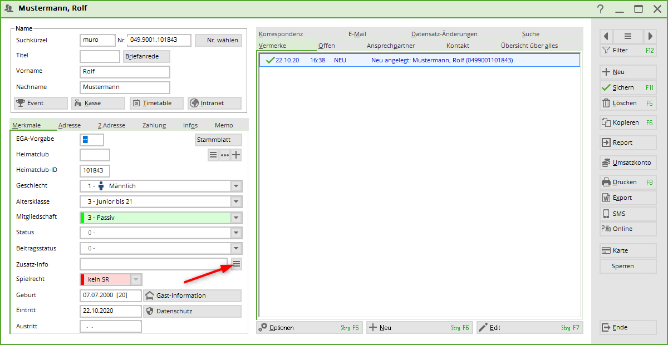668x345 pixels.
Task: Click the three-dots icon next to Heimatclub
Action: [x=224, y=155]
